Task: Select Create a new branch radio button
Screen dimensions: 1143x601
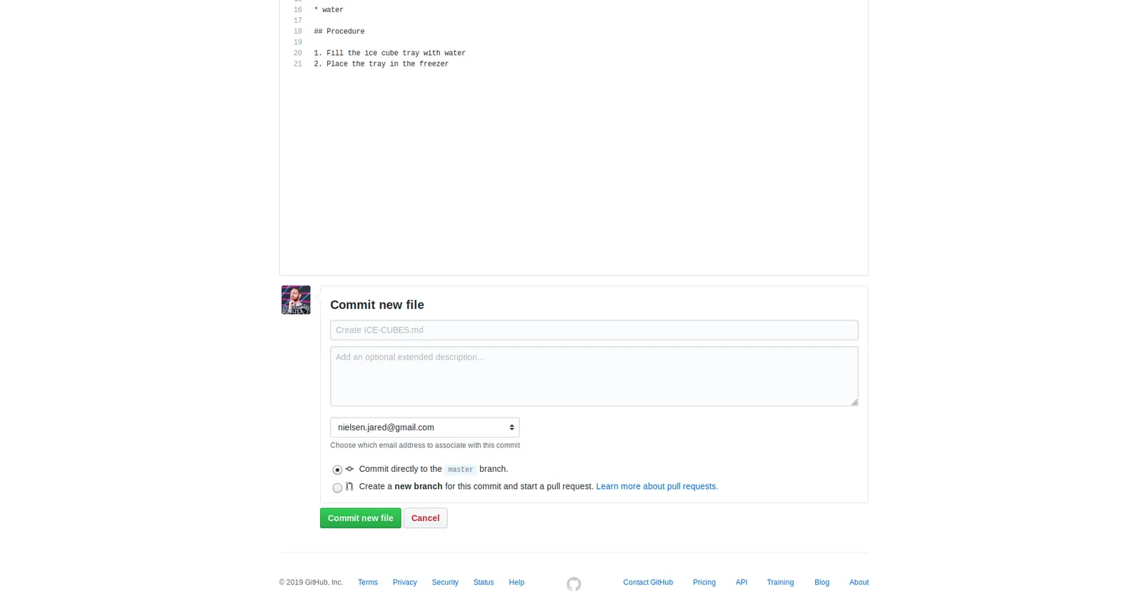Action: [337, 488]
